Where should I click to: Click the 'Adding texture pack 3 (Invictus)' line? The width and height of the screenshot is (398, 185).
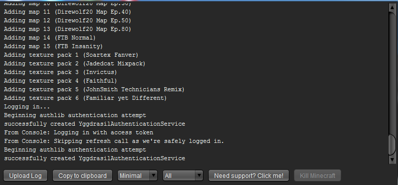tap(60, 72)
